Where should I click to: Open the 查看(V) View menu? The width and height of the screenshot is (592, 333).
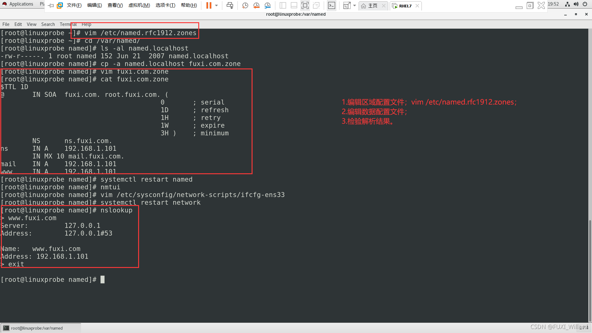coord(115,5)
